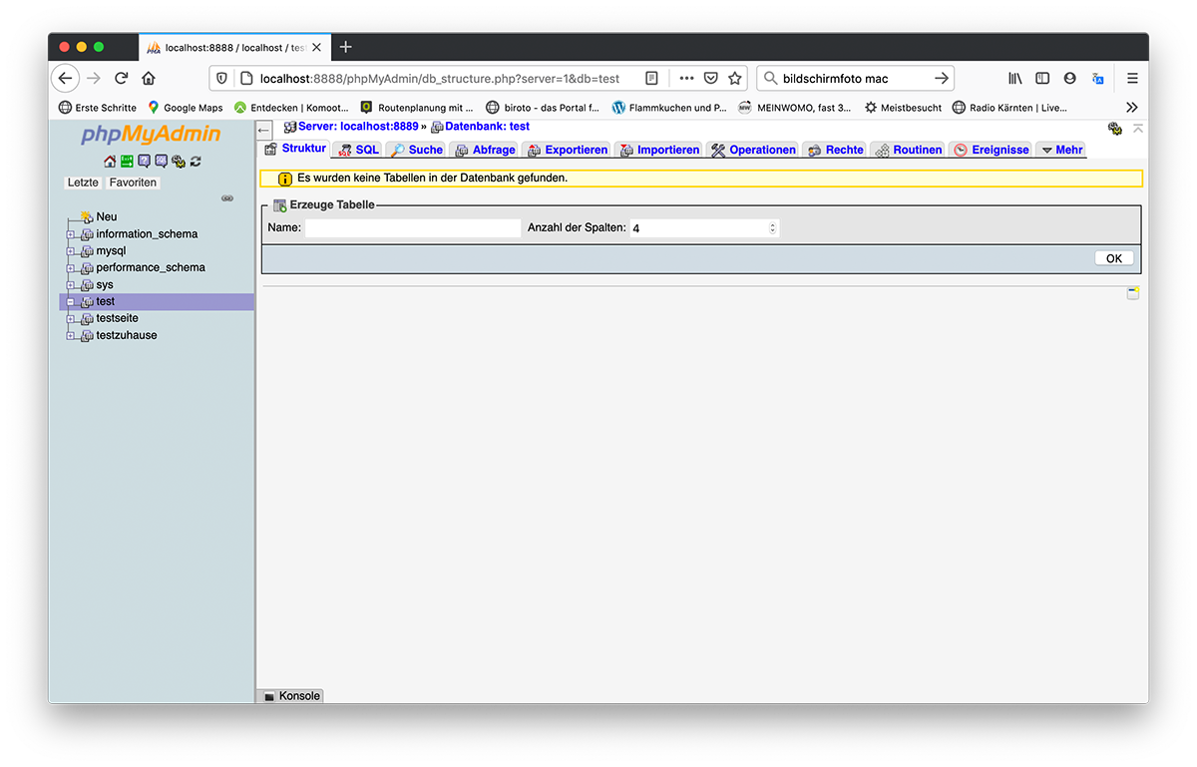Click the green log out icon in sidebar
This screenshot has width=1197, height=767.
127,162
